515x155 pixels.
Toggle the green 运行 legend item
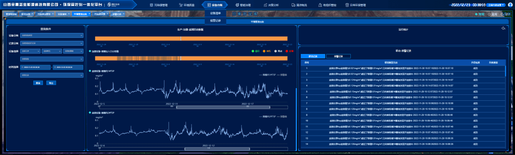pyautogui.click(x=255, y=51)
